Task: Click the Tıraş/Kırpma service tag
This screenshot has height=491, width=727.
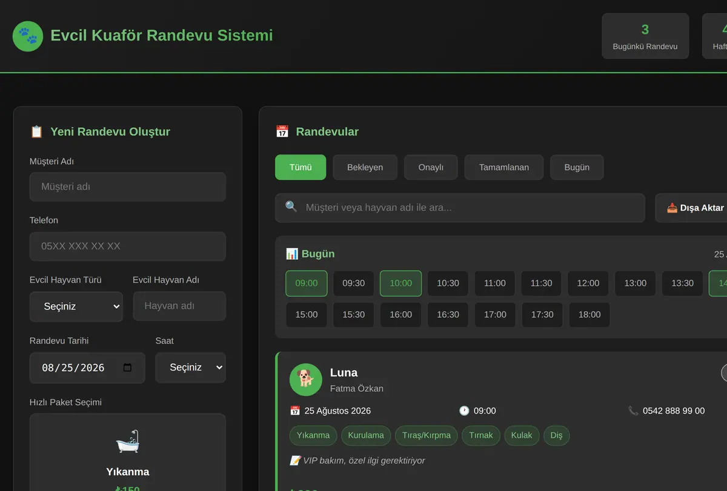Action: click(x=427, y=435)
